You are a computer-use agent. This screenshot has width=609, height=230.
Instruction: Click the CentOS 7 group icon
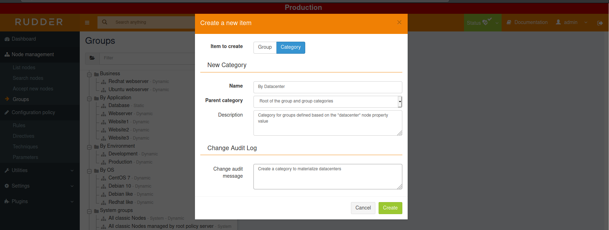click(x=104, y=178)
